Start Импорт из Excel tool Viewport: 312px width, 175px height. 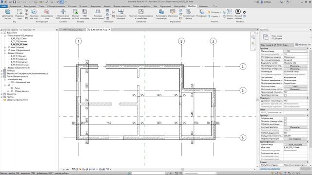pyautogui.click(x=76, y=14)
